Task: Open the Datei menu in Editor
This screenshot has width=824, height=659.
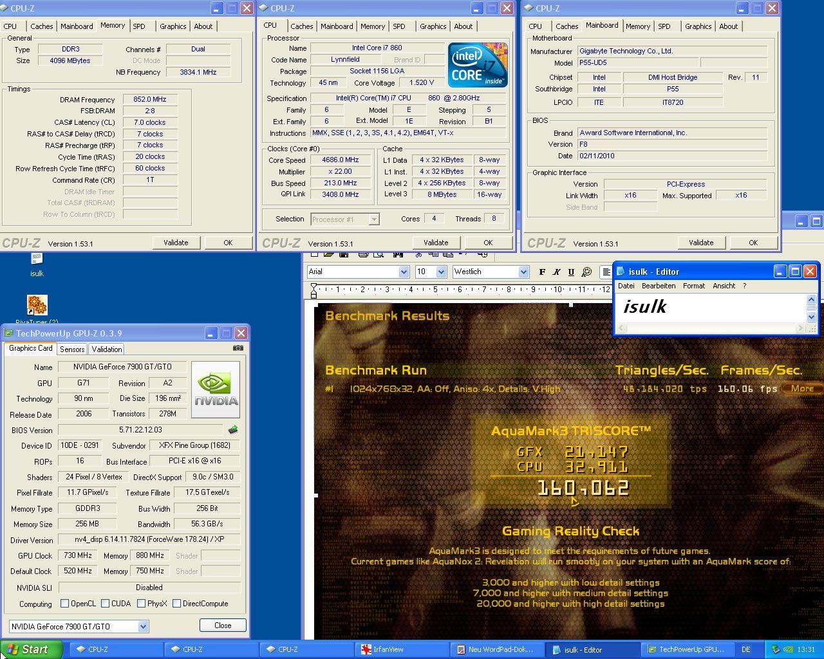Action: [626, 286]
